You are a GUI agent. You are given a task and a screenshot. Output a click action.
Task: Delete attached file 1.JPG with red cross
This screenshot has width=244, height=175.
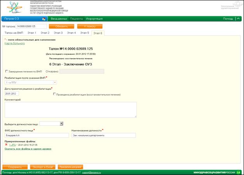tap(6, 145)
